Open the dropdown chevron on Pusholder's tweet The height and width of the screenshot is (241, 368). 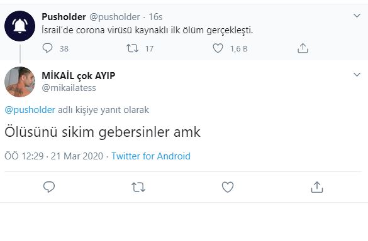[357, 16]
